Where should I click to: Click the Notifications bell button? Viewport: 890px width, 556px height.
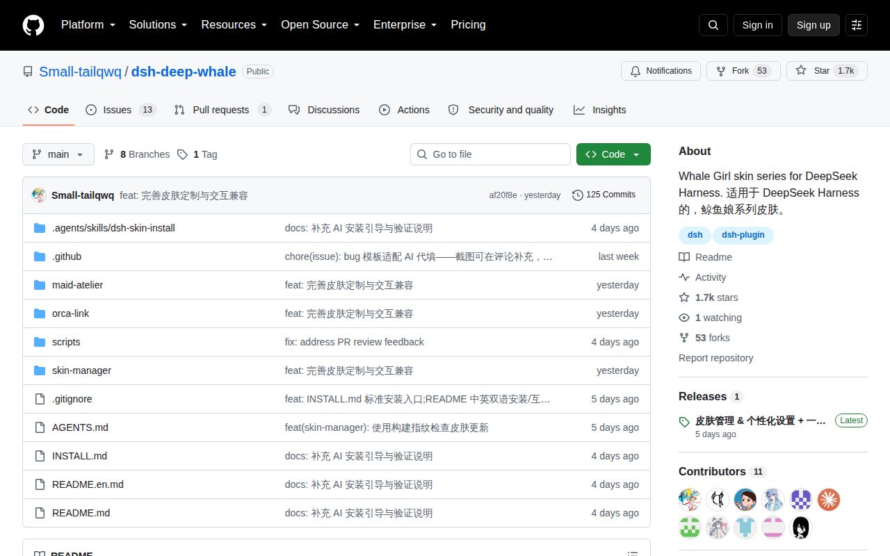pos(661,71)
